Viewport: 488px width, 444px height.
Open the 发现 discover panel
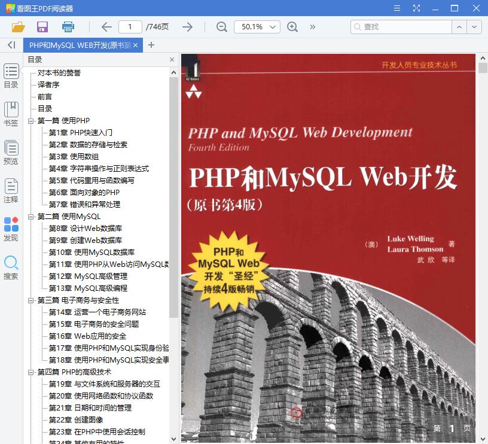[x=11, y=227]
